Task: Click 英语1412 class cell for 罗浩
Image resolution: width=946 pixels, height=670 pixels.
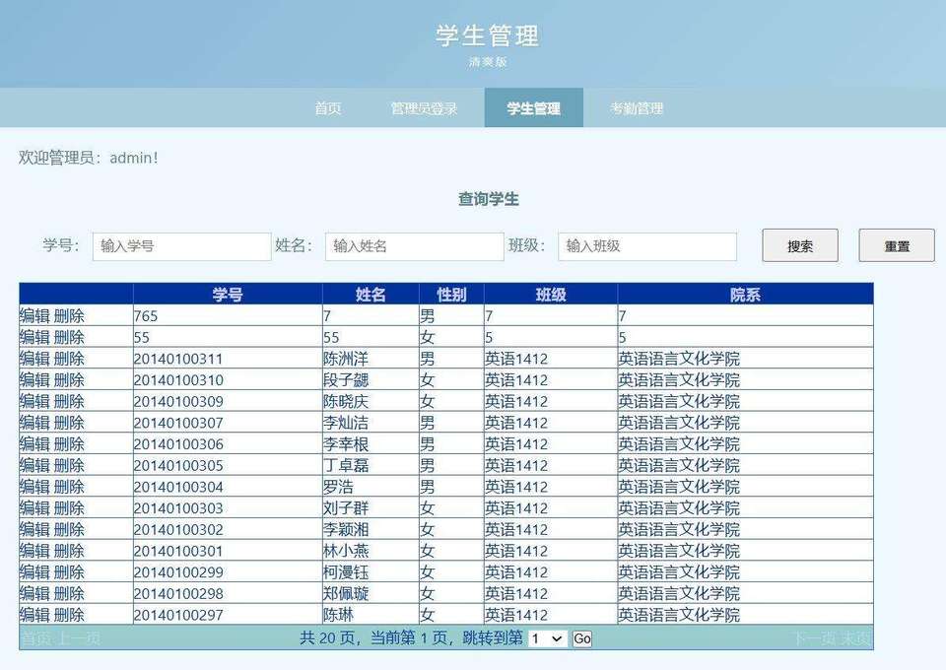Action: pos(550,487)
